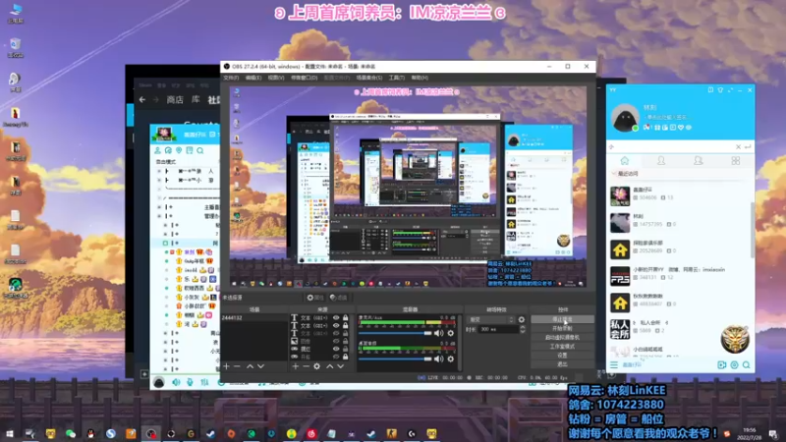Screen dimensions: 786x442
Task: Open OBS source 滤镜 filters button
Action: tap(339, 298)
